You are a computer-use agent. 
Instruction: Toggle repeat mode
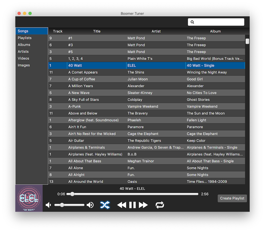[x=160, y=205]
